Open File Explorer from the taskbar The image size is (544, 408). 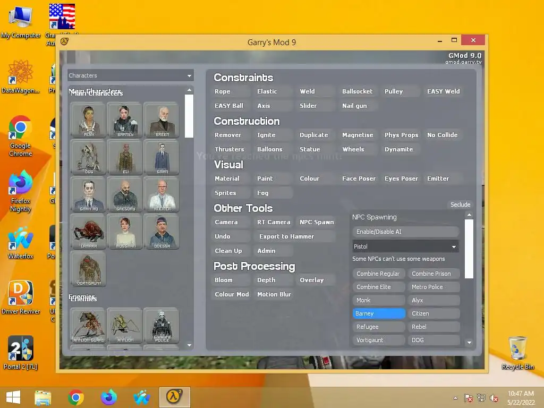tap(43, 397)
